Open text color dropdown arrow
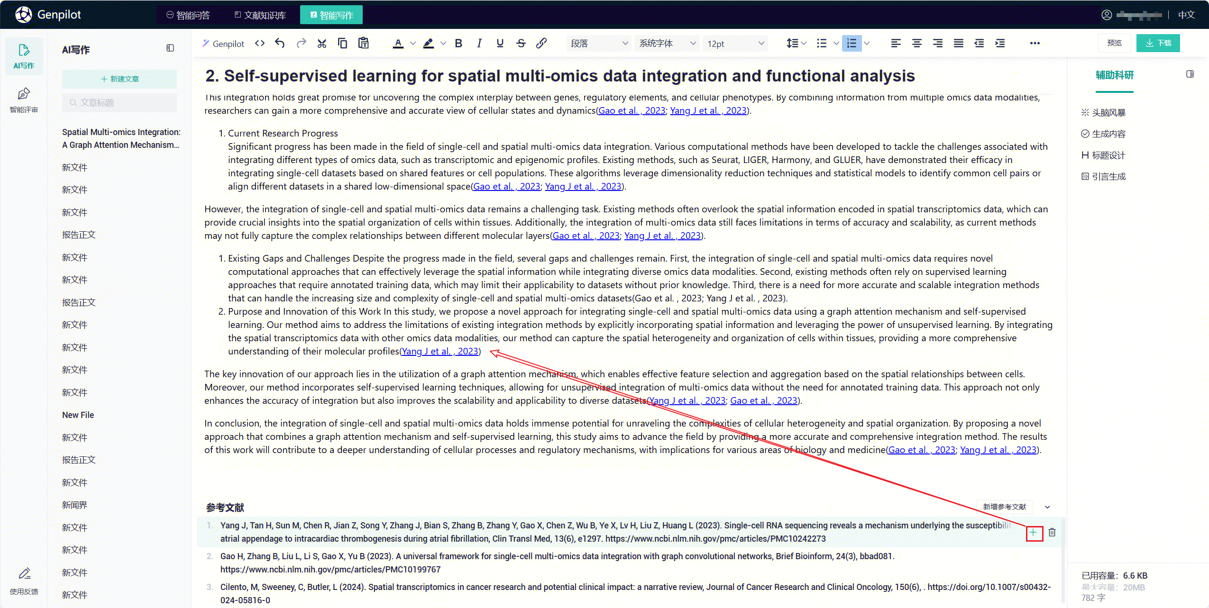Image resolution: width=1209 pixels, height=608 pixels. click(413, 44)
